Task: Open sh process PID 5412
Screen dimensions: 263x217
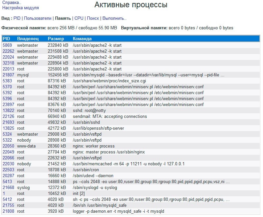Action: (7, 200)
